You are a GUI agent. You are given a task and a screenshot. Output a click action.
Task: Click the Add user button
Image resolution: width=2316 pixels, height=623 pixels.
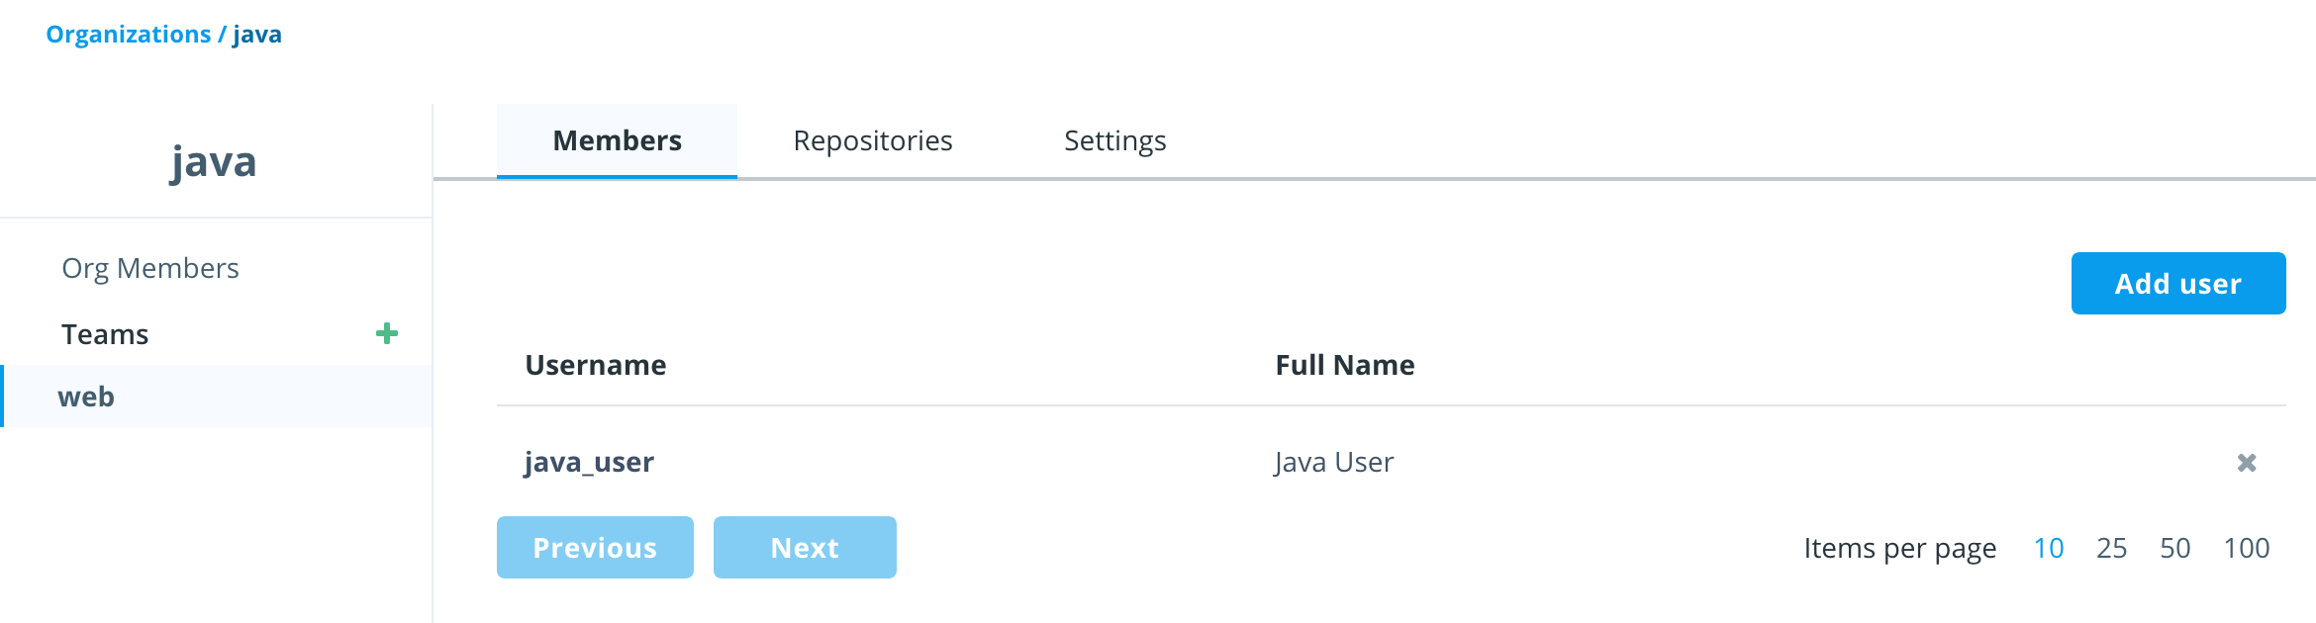[2178, 284]
